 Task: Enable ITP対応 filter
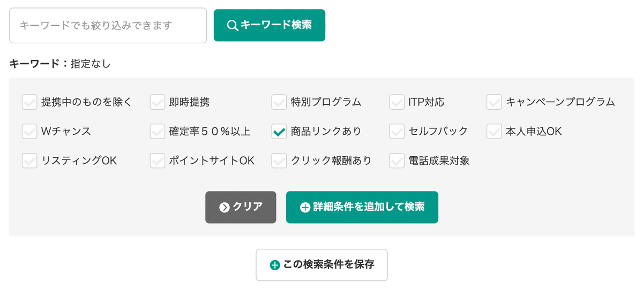[x=397, y=102]
